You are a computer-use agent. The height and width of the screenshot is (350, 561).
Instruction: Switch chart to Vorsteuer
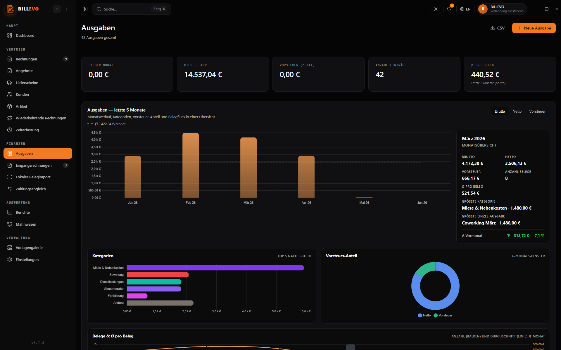(x=537, y=111)
